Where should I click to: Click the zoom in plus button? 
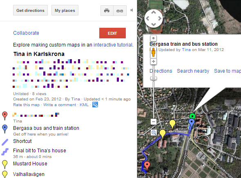pyautogui.click(x=154, y=62)
